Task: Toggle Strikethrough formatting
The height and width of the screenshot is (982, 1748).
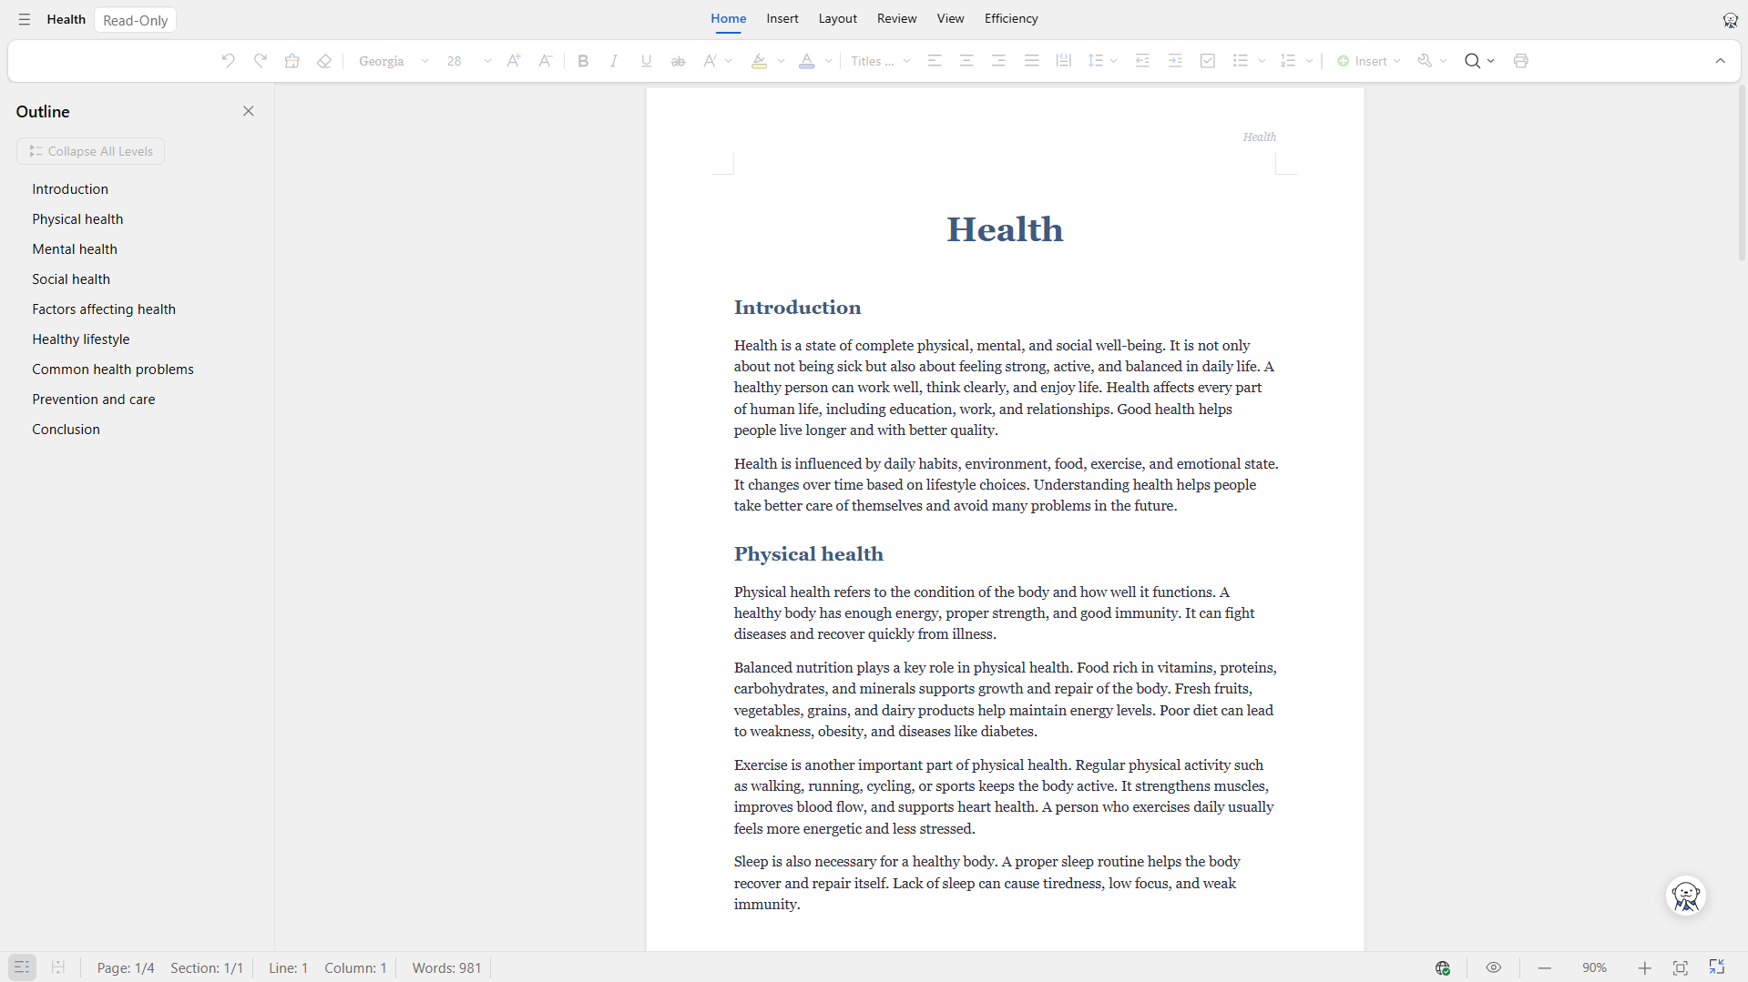Action: coord(678,61)
